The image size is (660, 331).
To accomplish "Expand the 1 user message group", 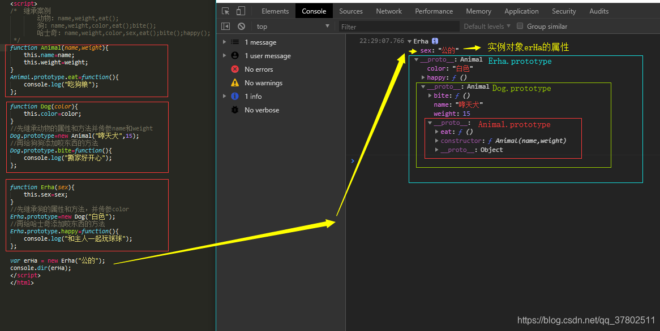I will point(224,55).
